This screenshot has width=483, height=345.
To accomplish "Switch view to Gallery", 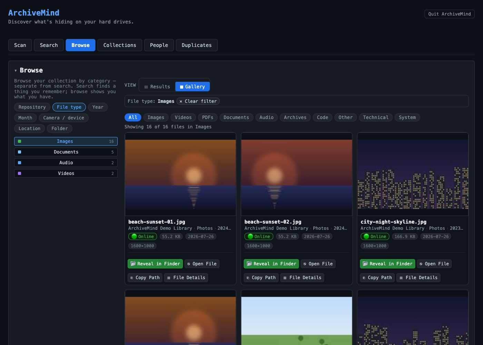I will click(193, 87).
